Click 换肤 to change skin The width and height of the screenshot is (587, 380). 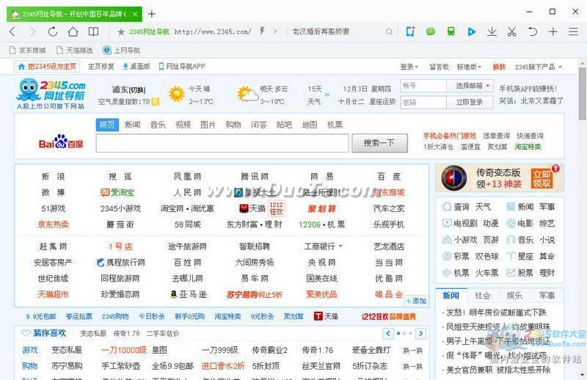click(499, 67)
